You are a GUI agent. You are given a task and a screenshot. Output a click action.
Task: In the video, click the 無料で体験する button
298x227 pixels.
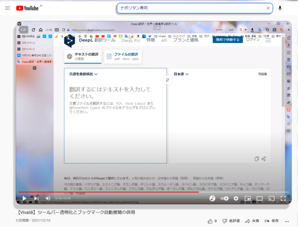tap(228, 40)
